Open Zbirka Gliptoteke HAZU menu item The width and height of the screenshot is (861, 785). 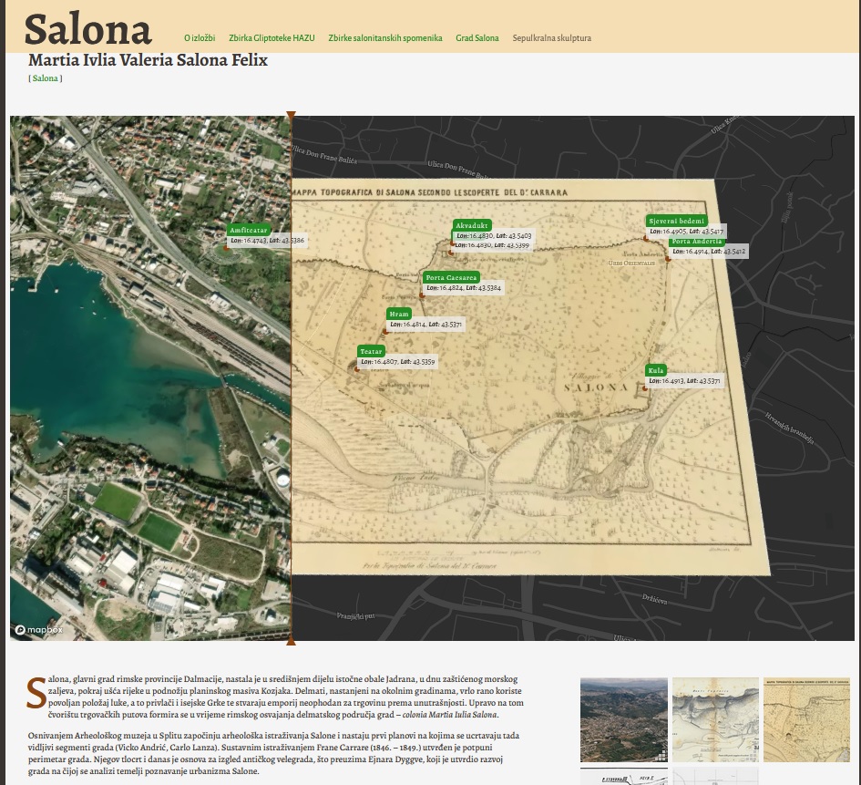click(272, 38)
